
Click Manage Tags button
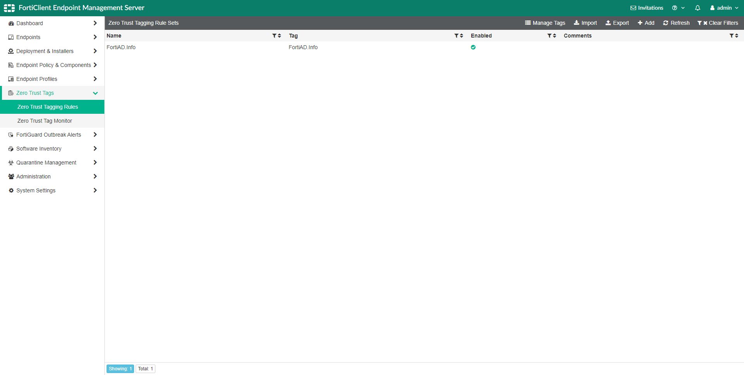[x=545, y=23]
